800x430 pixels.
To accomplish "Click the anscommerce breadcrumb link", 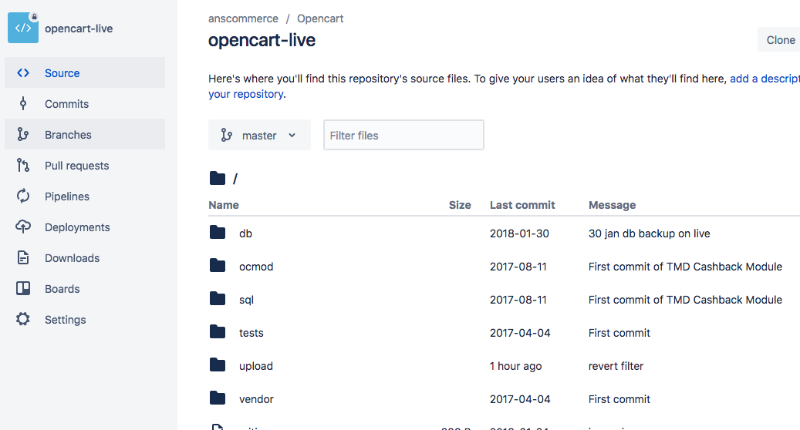I will click(x=243, y=18).
